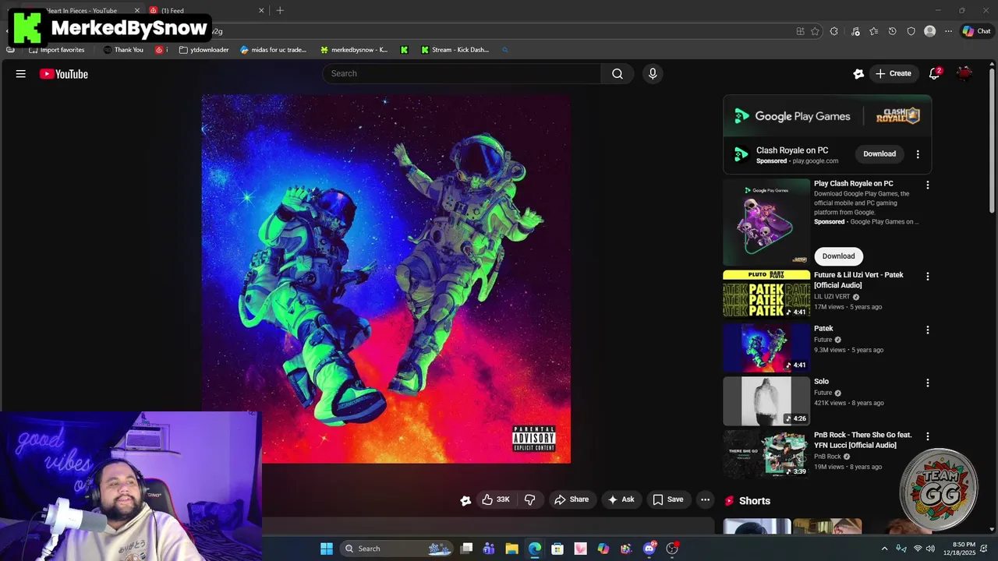Focus the YouTube search field
Image resolution: width=998 pixels, height=561 pixels.
pos(462,74)
